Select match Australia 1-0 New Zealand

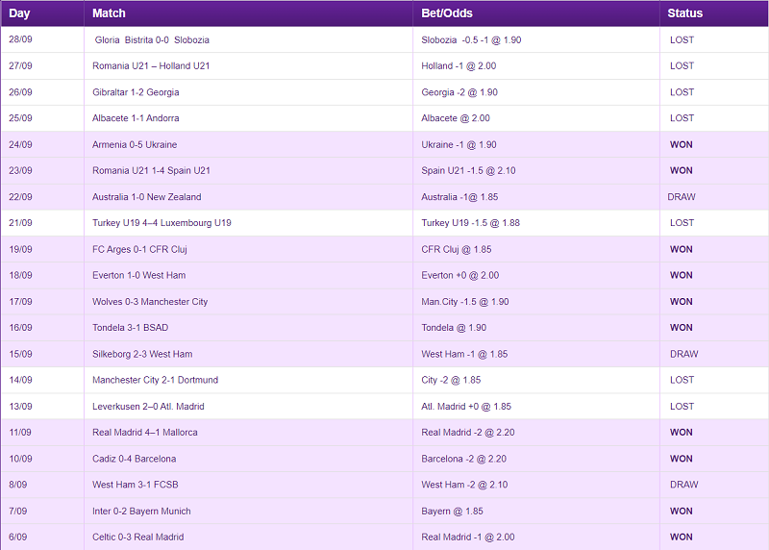tap(147, 197)
